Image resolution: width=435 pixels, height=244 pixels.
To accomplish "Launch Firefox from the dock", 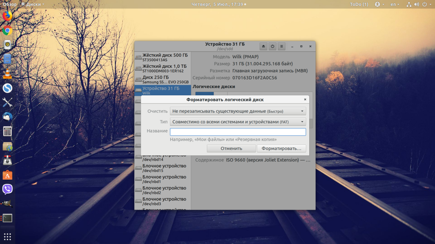I will click(8, 16).
